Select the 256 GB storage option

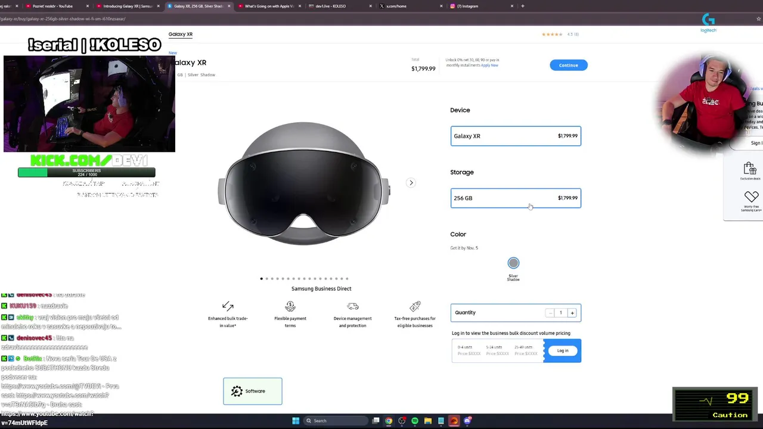pyautogui.click(x=516, y=198)
